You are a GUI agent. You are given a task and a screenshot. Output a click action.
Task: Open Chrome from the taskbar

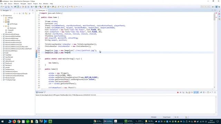tap(19, 121)
